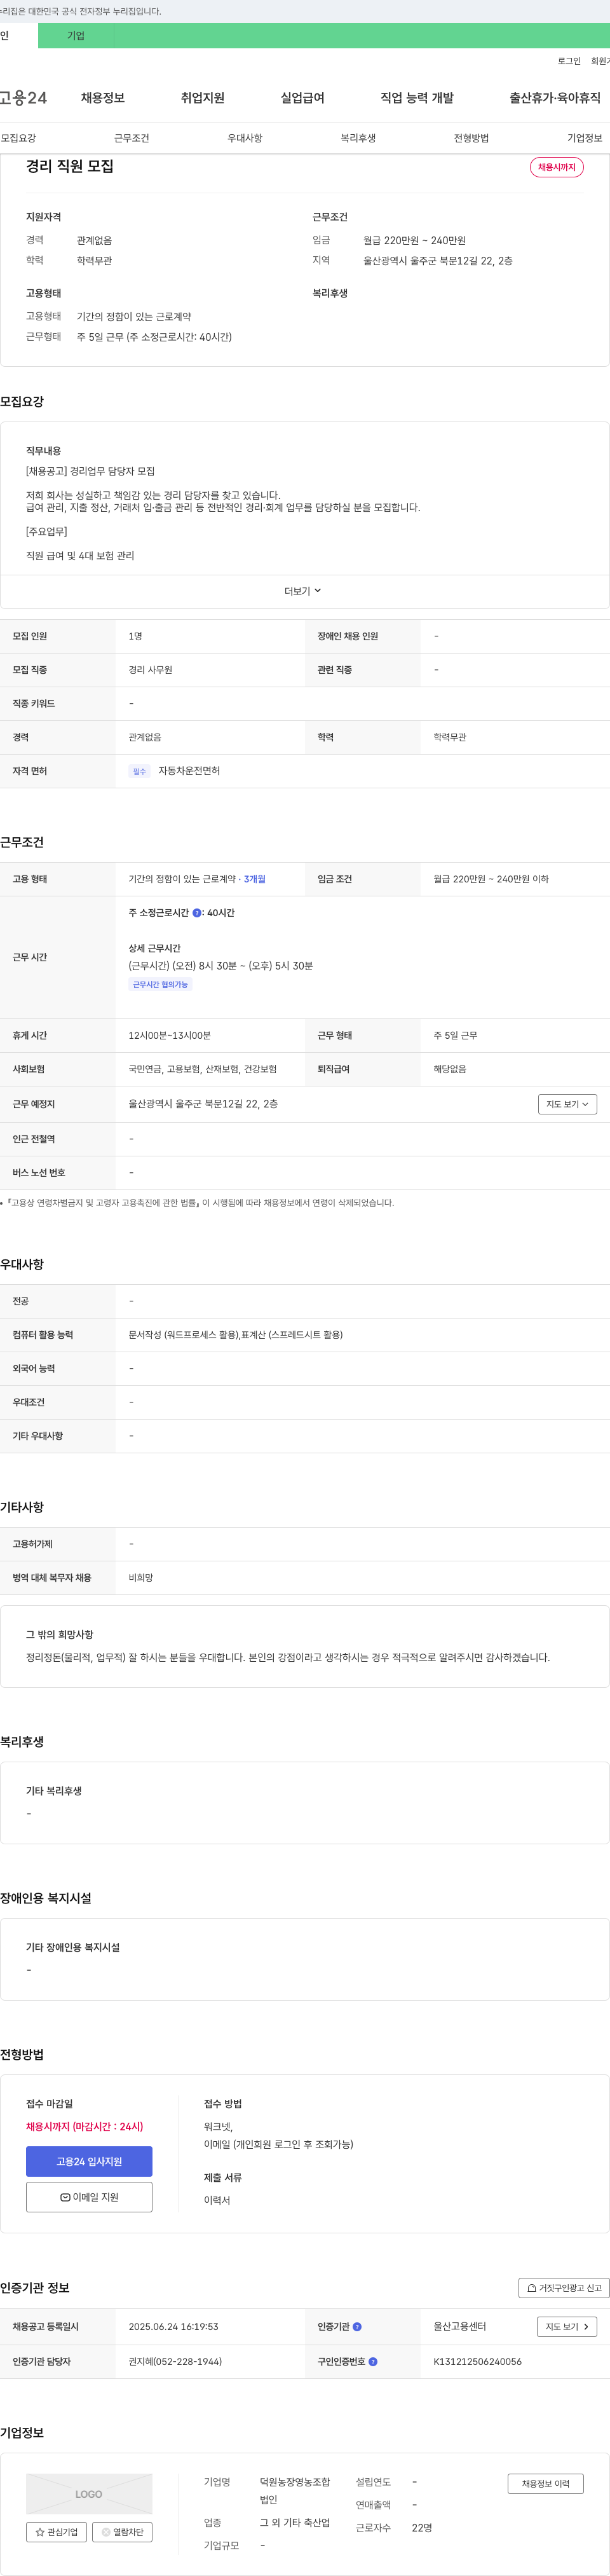Click the 12시00분~13시00분 break time value

click(169, 1035)
